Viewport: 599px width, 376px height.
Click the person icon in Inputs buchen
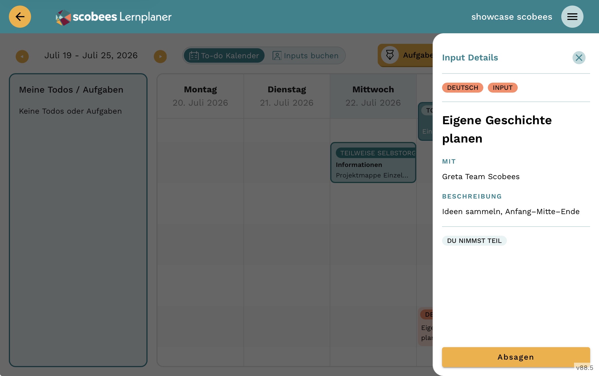click(x=277, y=56)
